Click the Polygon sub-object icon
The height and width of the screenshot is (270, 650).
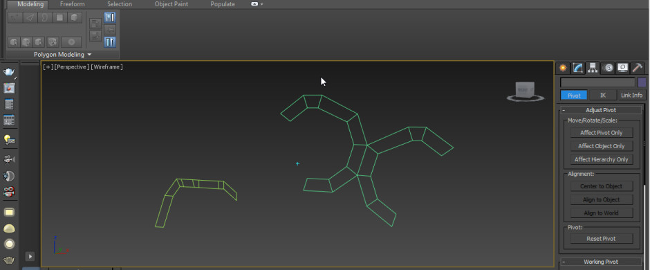tap(59, 17)
